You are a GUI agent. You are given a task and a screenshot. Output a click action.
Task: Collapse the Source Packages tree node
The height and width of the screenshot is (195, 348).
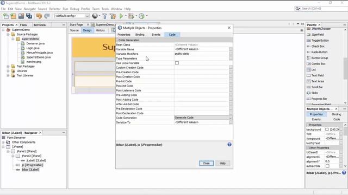tap(8, 35)
